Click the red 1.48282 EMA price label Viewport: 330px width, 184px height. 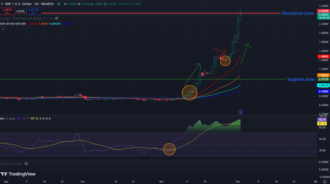tap(323, 56)
